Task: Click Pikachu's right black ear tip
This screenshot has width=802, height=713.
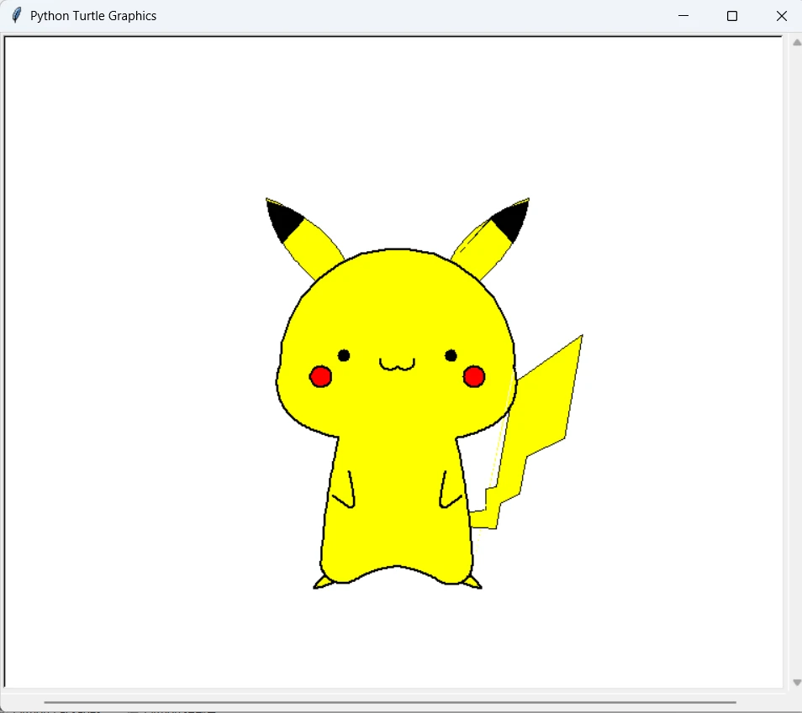Action: point(513,218)
